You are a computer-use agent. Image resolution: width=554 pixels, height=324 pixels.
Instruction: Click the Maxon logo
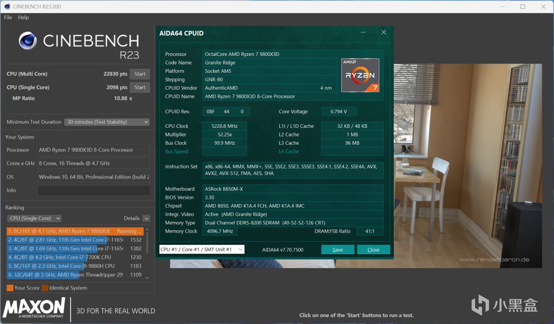[x=34, y=308]
